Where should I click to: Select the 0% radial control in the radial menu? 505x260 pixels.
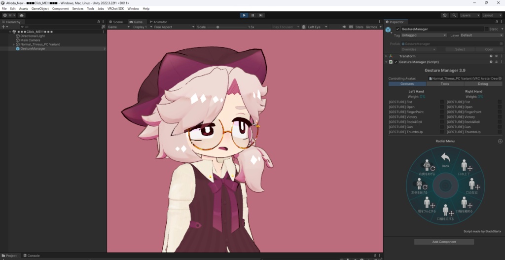coord(419,186)
